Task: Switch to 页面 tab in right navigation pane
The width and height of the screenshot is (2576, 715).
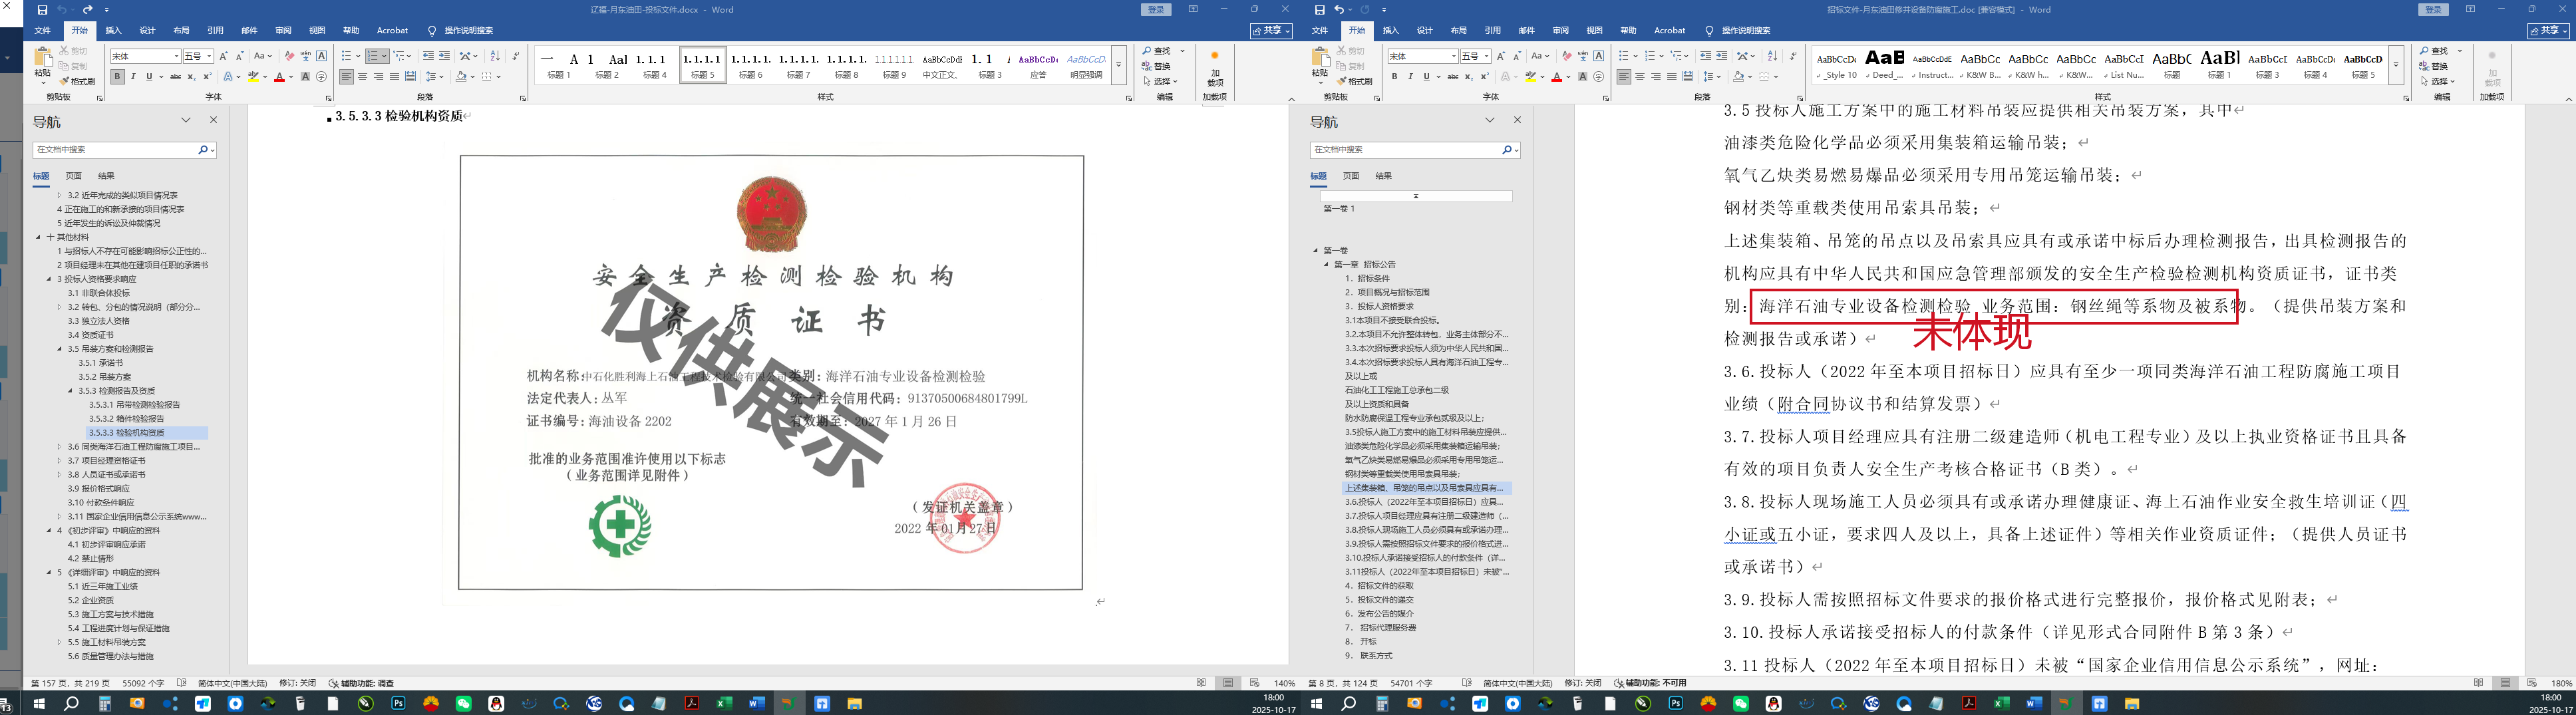Action: pos(1351,176)
